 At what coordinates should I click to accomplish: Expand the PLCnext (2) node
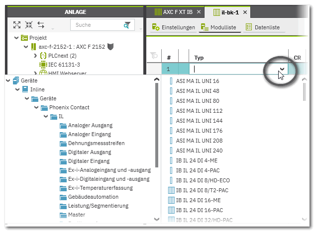click(x=35, y=56)
